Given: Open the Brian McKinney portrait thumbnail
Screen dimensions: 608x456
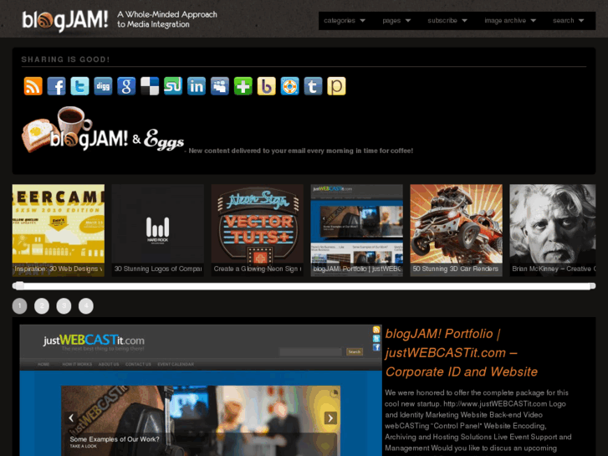Looking at the screenshot, I should tap(553, 230).
